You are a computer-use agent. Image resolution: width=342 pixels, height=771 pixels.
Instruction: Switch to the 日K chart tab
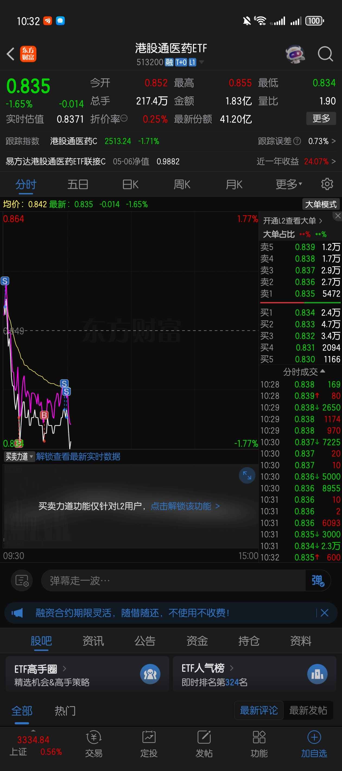click(130, 184)
